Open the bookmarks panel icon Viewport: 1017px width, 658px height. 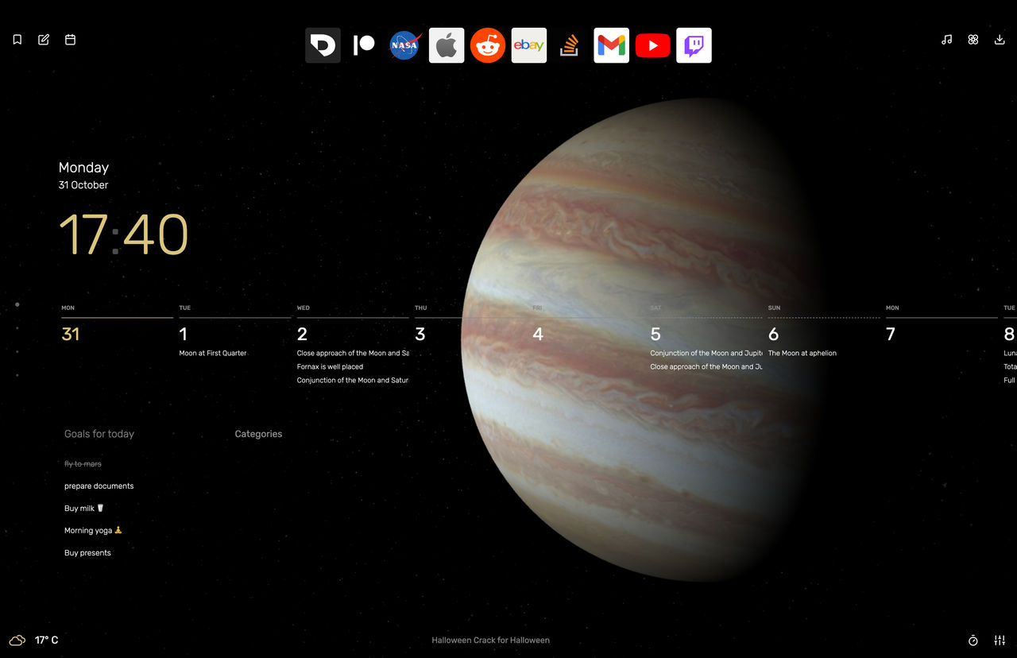[17, 39]
